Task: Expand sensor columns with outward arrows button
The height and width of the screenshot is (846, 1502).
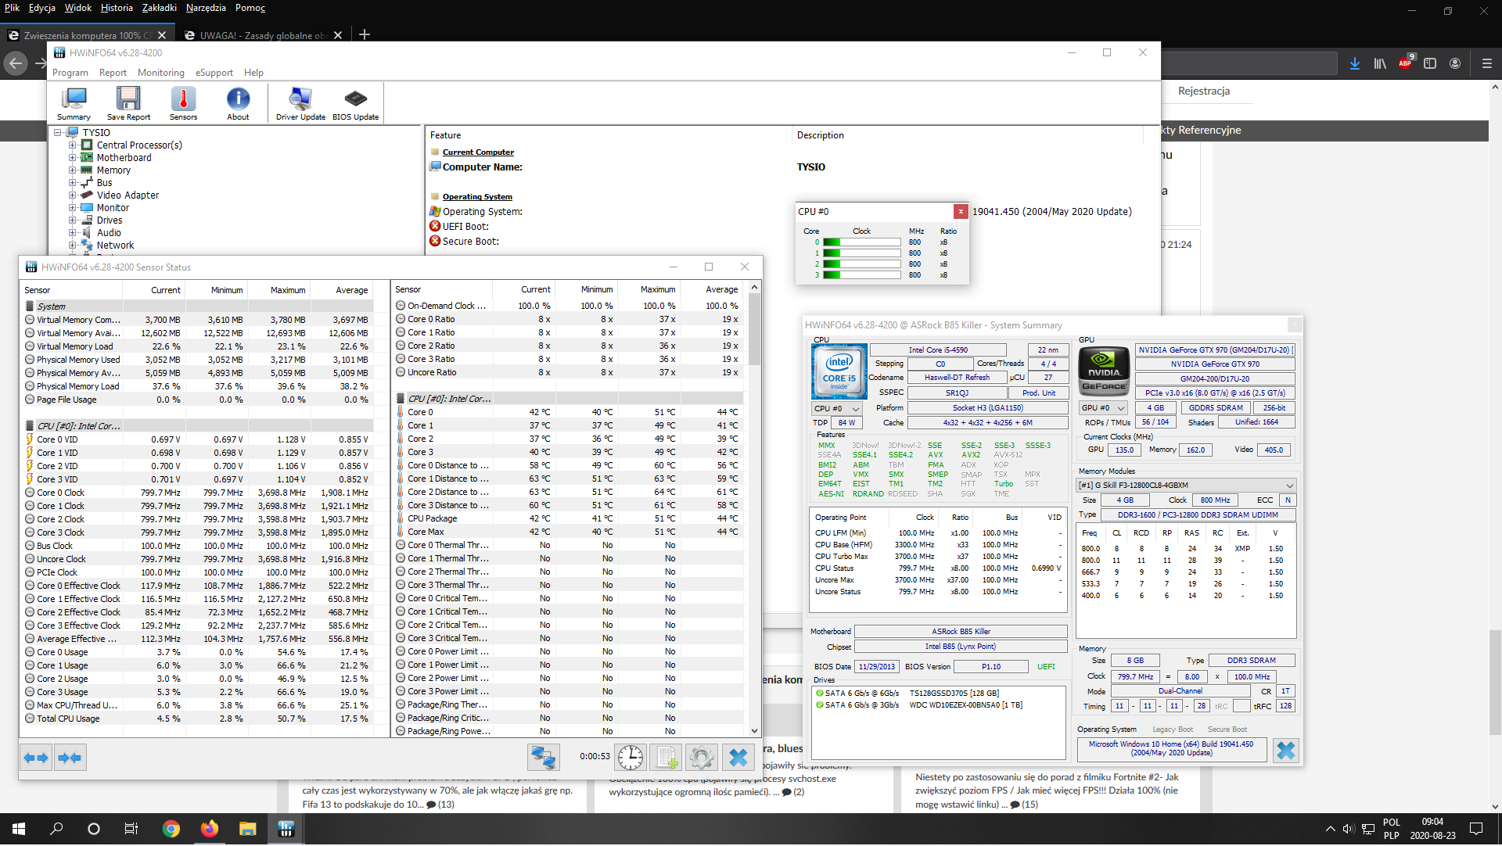Action: 36,758
